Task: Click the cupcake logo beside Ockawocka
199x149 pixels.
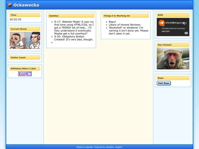Action: coord(10,5)
